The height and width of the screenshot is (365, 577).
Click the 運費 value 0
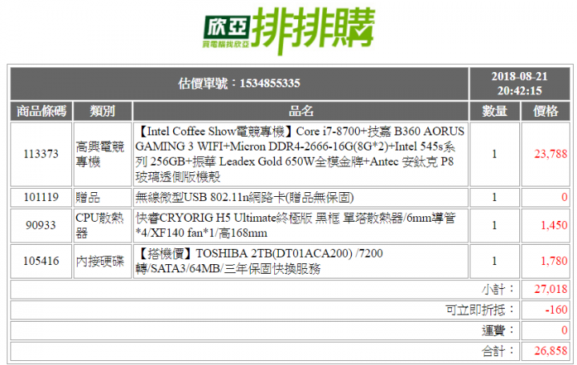click(x=564, y=331)
